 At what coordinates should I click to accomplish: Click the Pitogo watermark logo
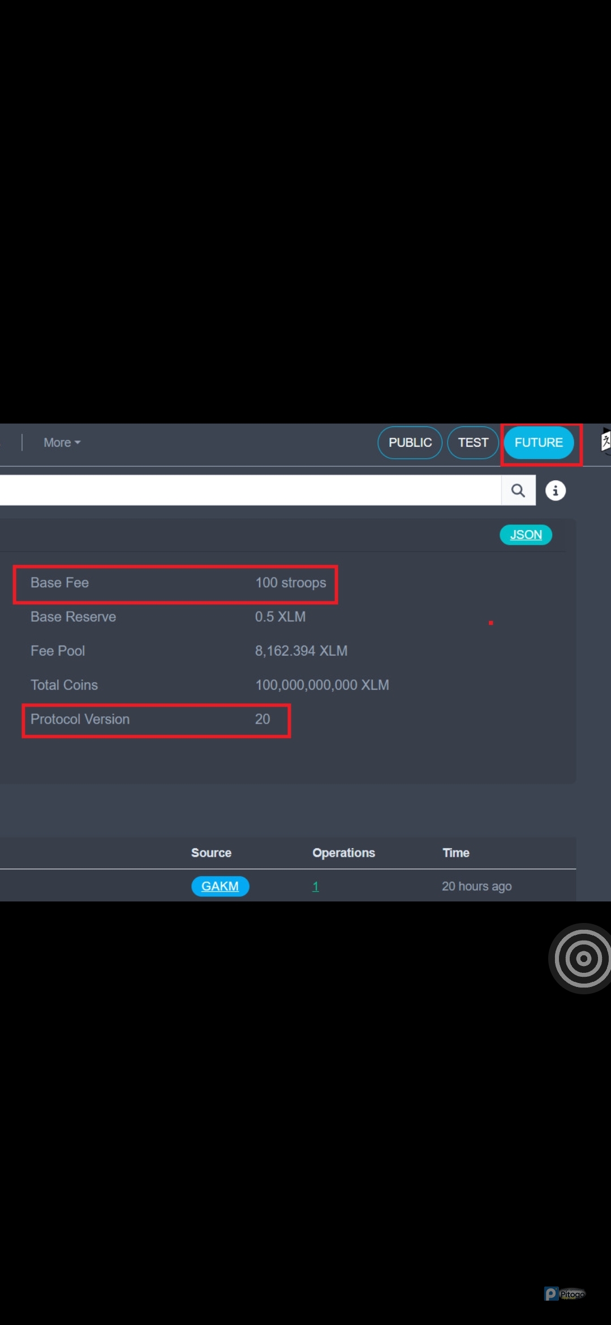point(565,1294)
